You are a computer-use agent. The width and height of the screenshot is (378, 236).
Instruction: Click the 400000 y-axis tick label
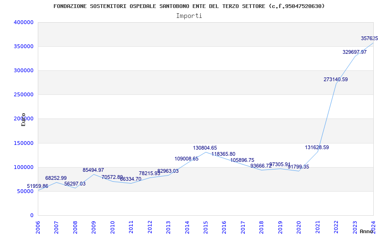(x=23, y=22)
